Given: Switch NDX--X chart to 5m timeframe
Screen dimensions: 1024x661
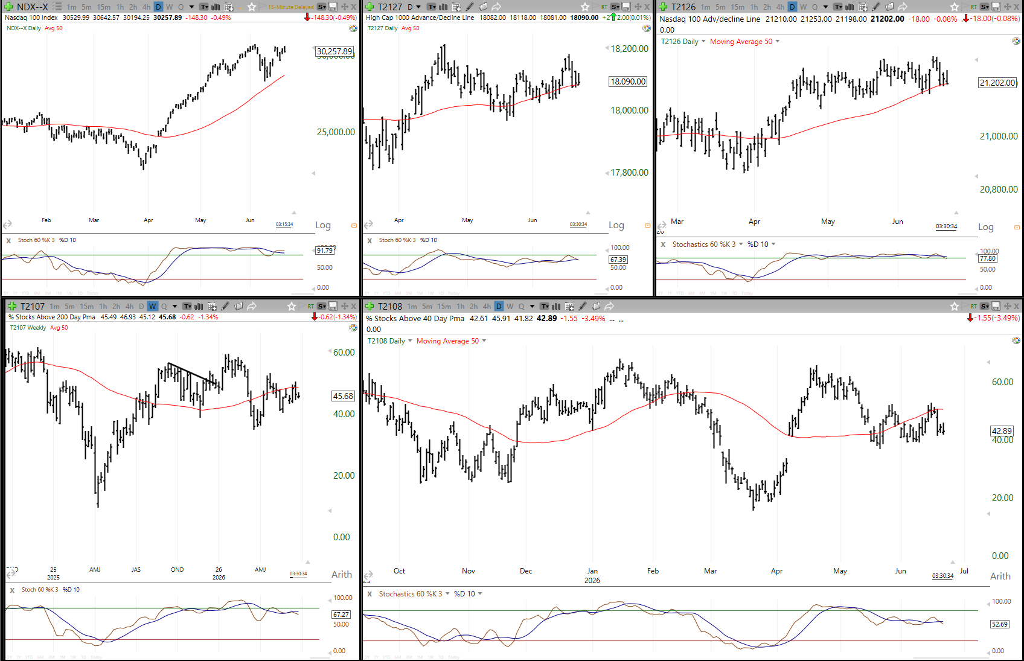Looking at the screenshot, I should [x=87, y=7].
